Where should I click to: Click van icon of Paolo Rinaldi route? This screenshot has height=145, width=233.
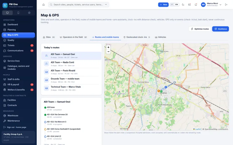pos(46,72)
